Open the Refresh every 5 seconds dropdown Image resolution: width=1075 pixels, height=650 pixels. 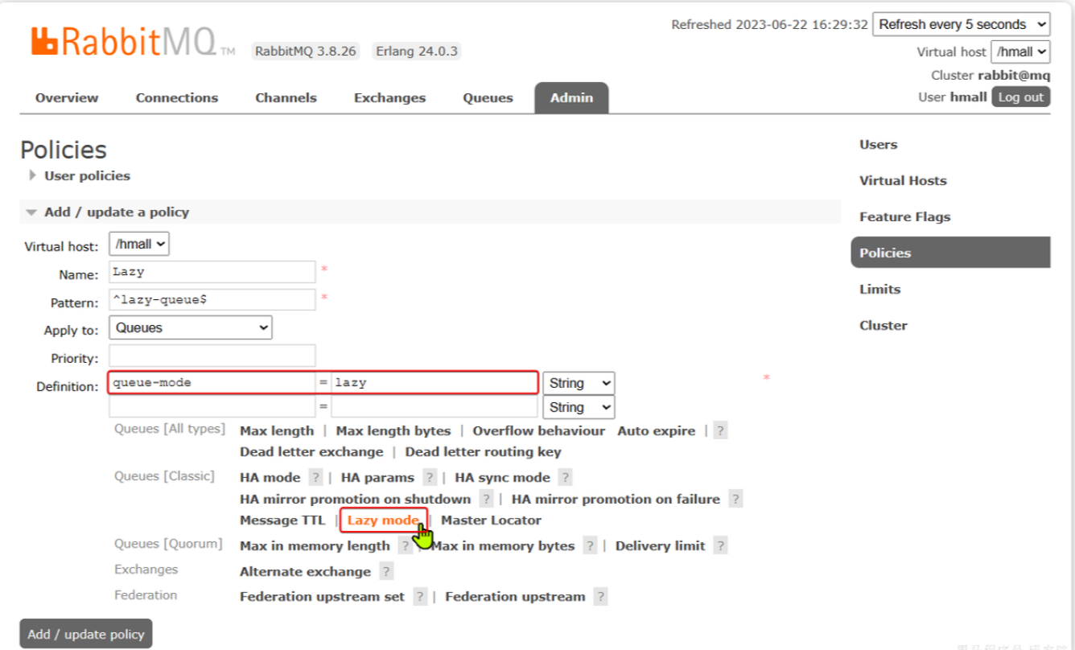(x=961, y=25)
